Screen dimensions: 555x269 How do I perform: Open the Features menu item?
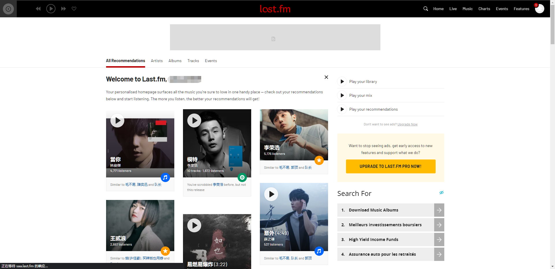(521, 9)
